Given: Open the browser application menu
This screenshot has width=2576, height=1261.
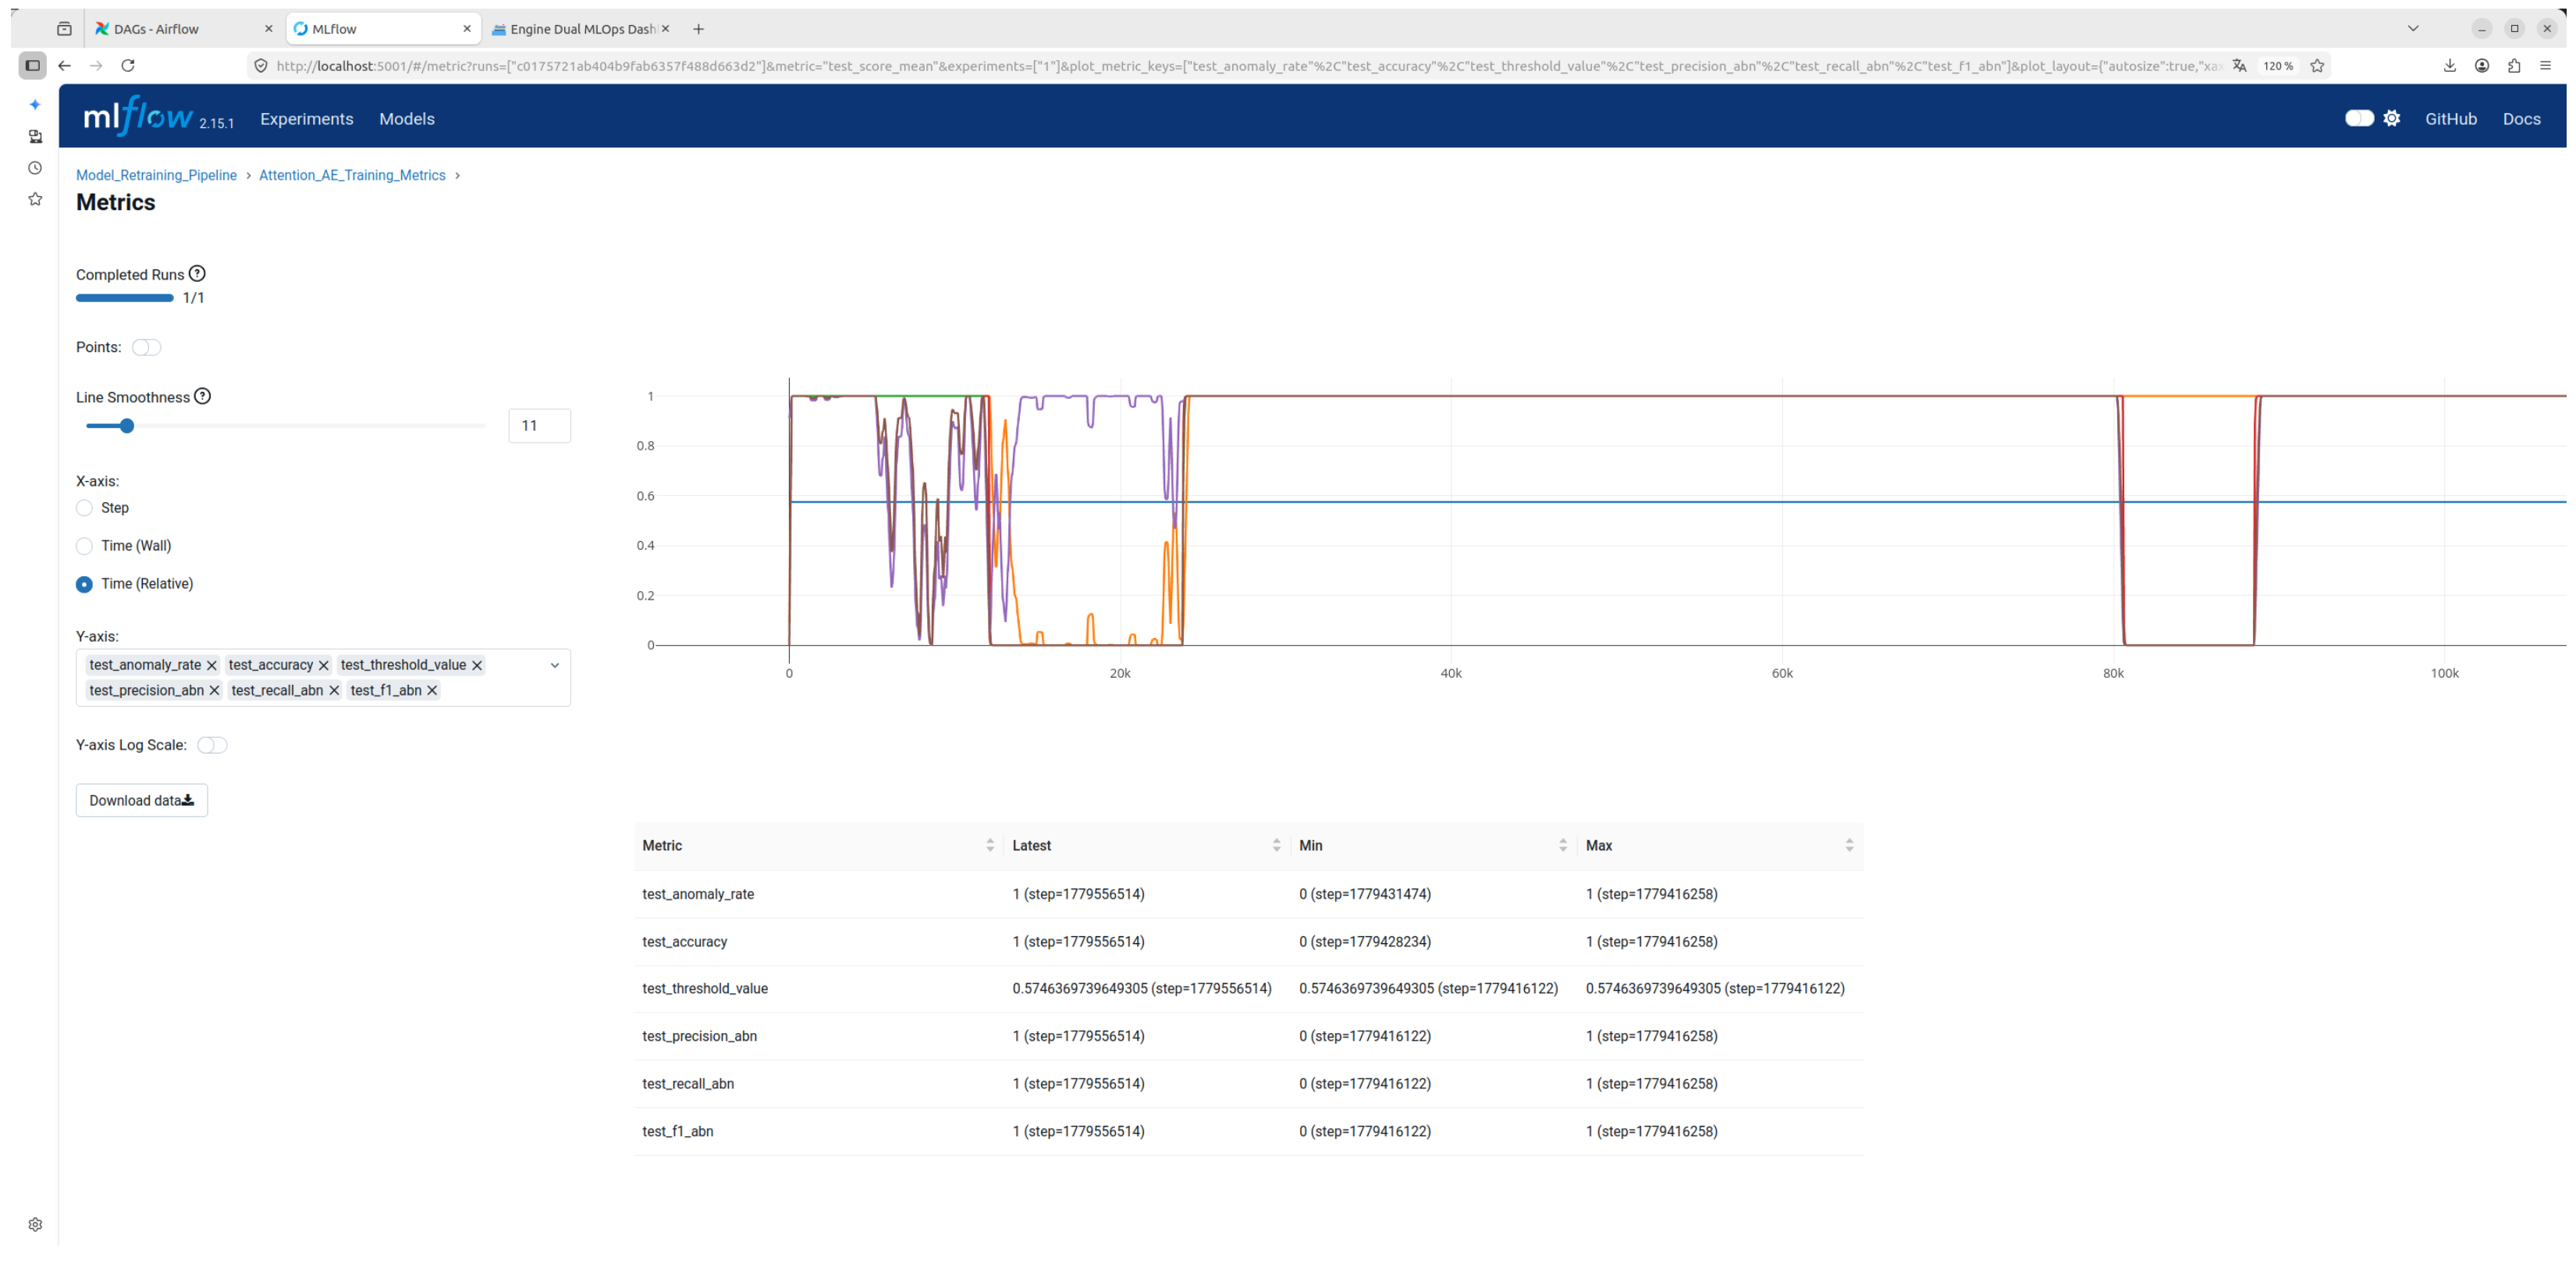Looking at the screenshot, I should tap(2546, 65).
